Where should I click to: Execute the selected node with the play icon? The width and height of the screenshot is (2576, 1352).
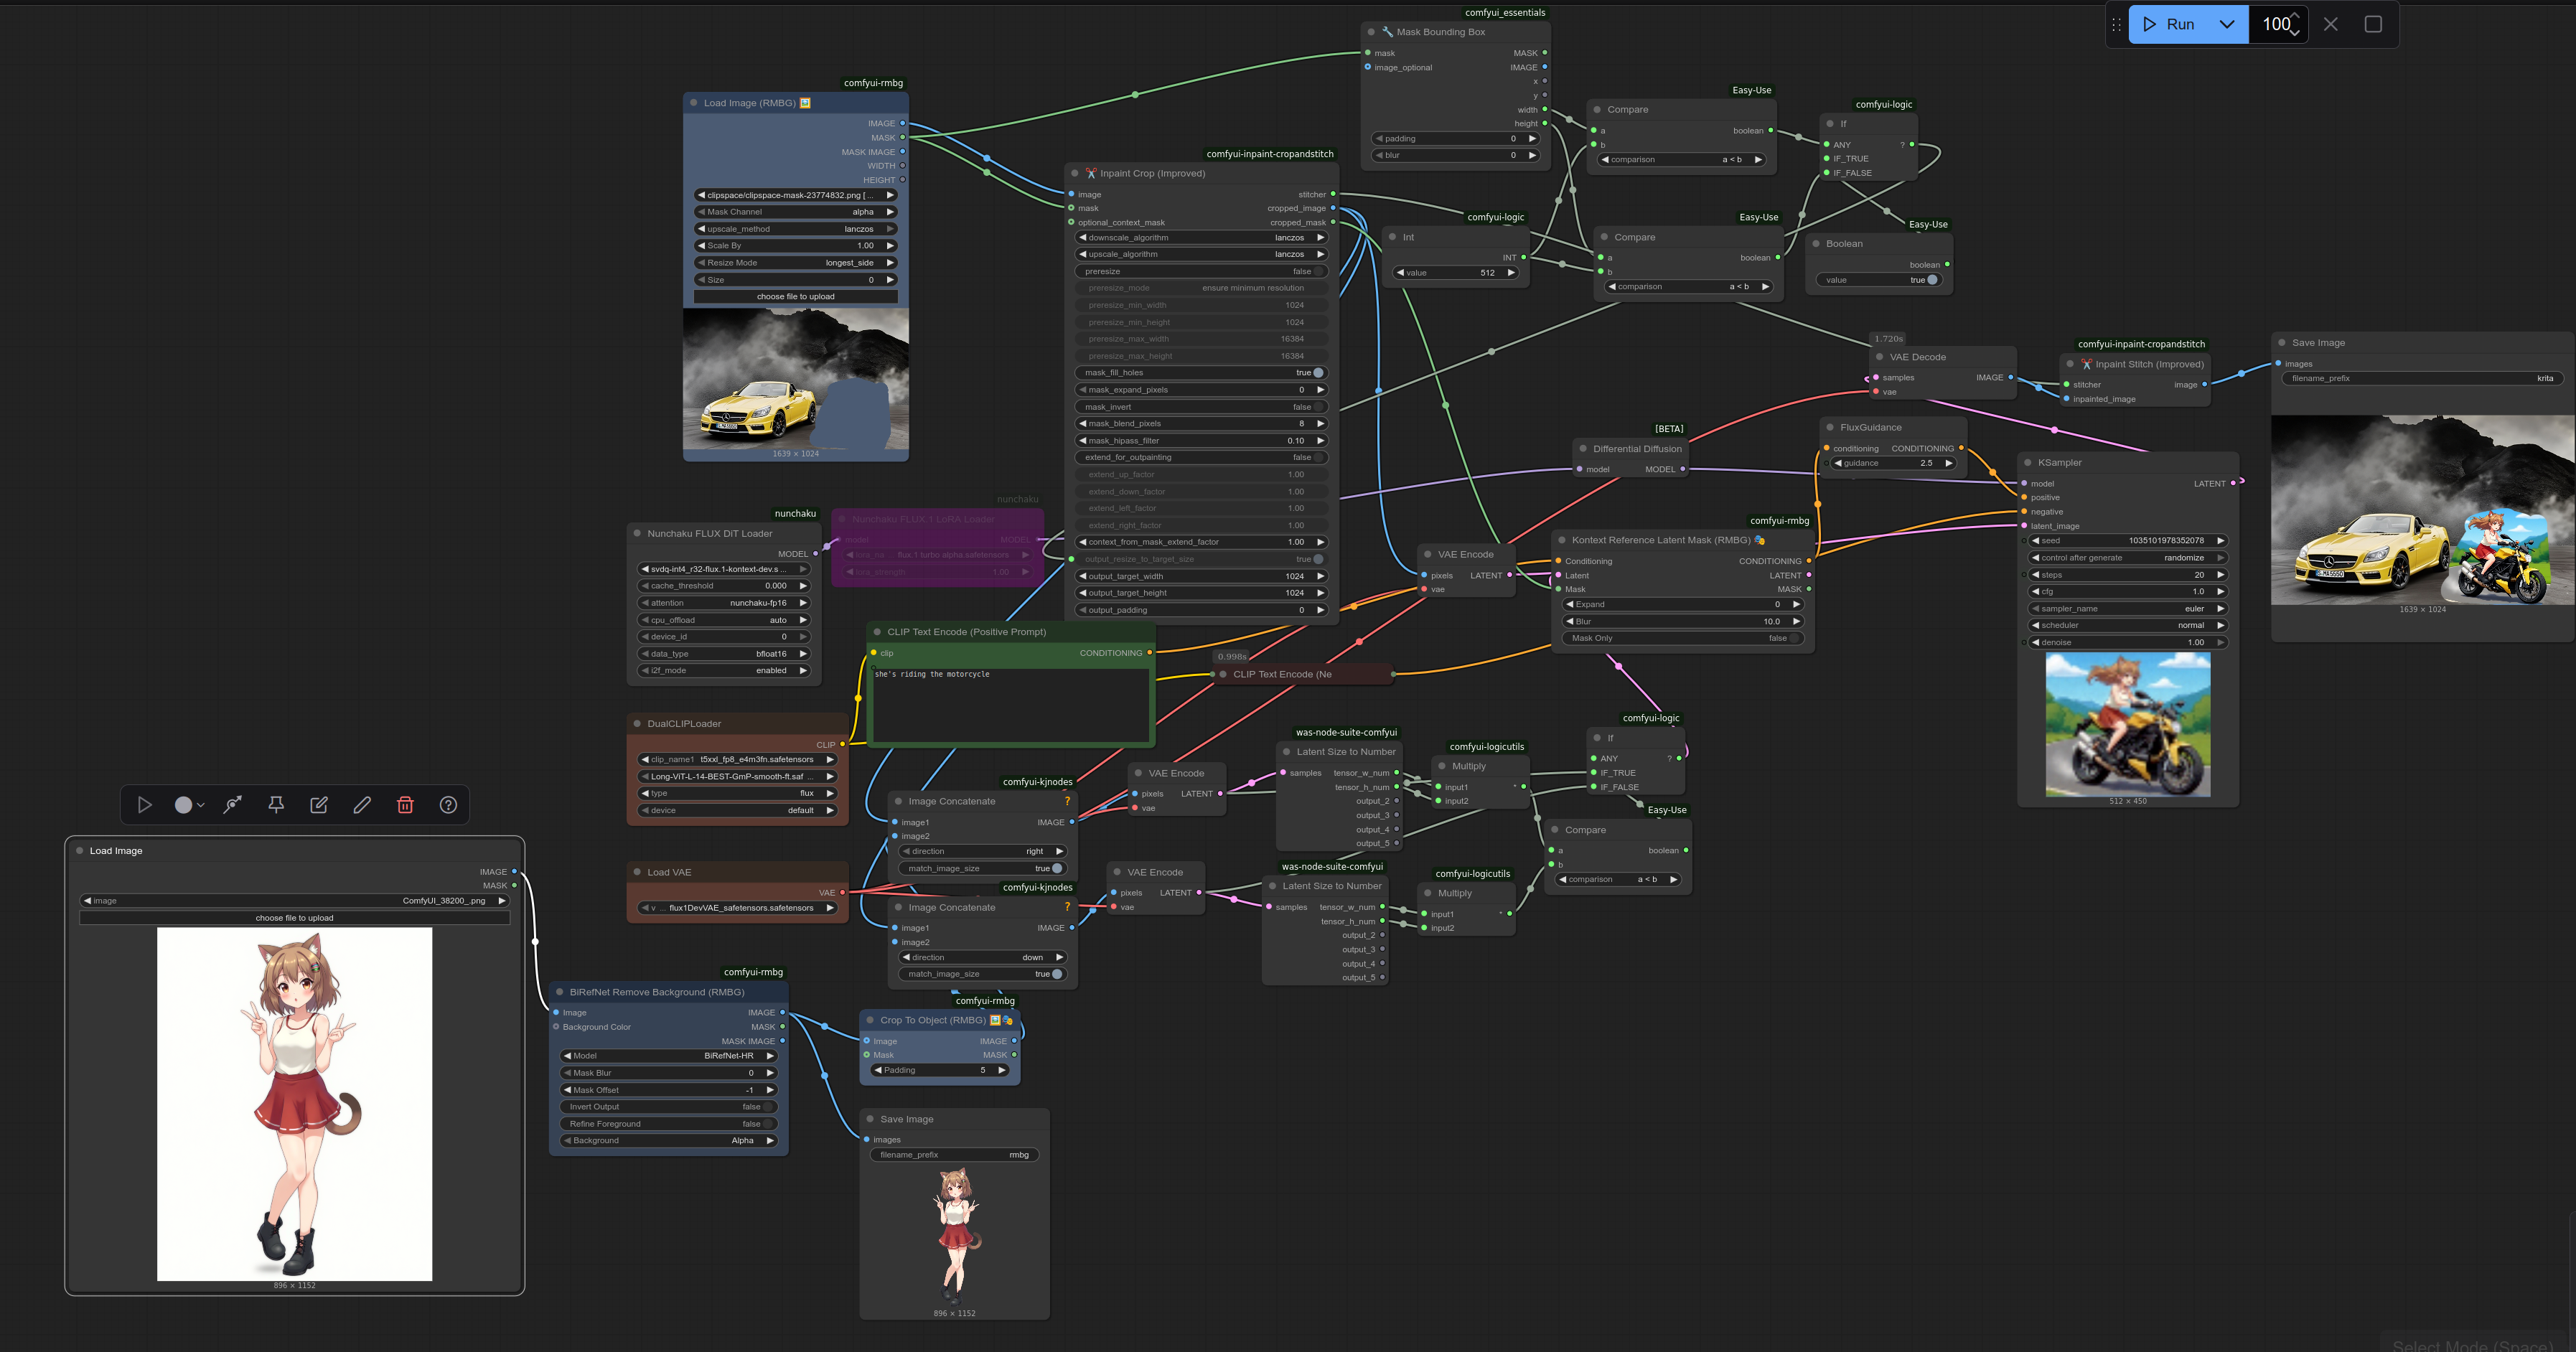coord(144,805)
